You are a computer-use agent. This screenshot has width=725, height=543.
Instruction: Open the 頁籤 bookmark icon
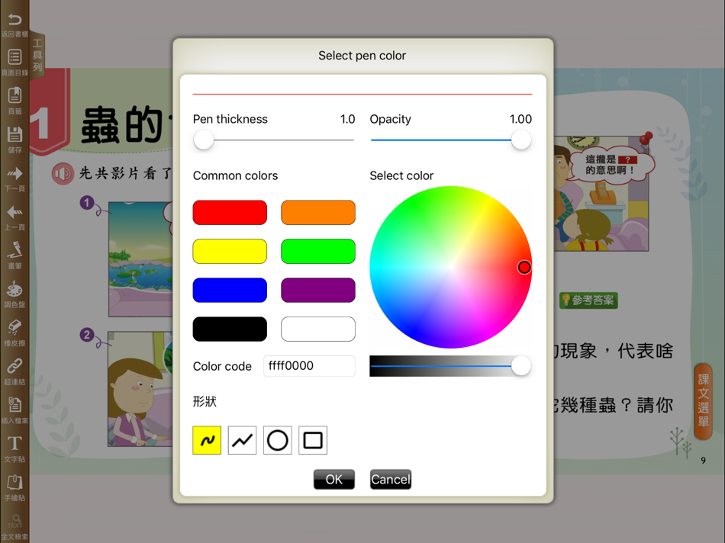(x=14, y=95)
